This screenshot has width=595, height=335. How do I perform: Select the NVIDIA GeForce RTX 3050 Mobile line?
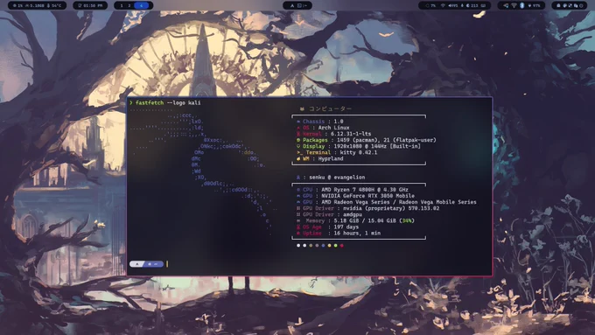(x=355, y=196)
